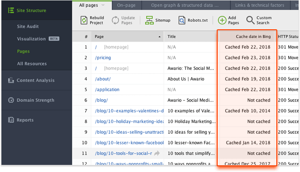Click the Rebuild Project label
Image resolution: width=300 pixels, height=172 pixels.
point(97,20)
